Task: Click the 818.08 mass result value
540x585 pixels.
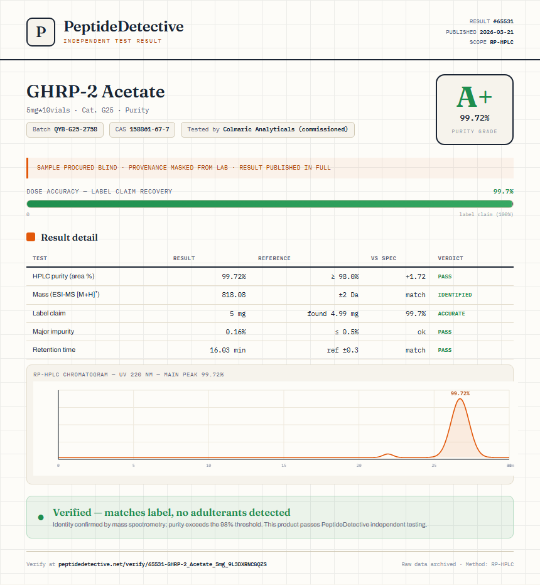Action: 234,295
